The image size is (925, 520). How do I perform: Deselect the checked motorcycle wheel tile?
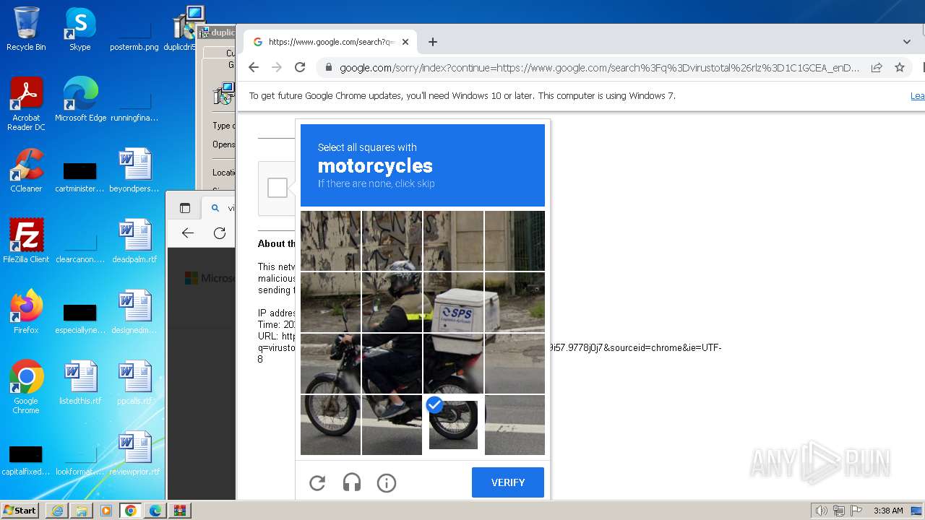pyautogui.click(x=453, y=425)
